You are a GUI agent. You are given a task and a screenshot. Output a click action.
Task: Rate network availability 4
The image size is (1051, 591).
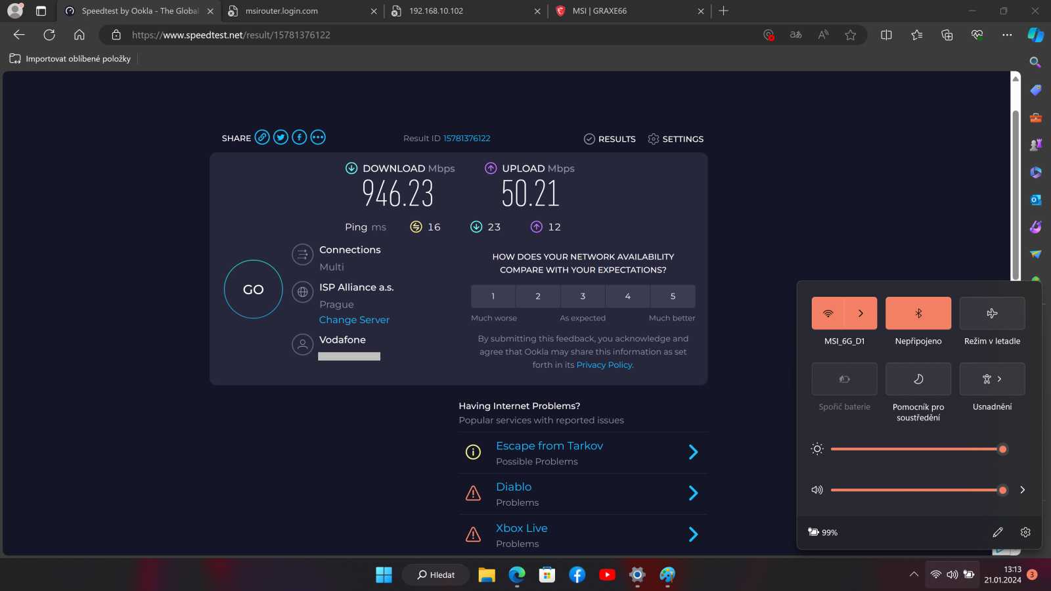click(627, 296)
